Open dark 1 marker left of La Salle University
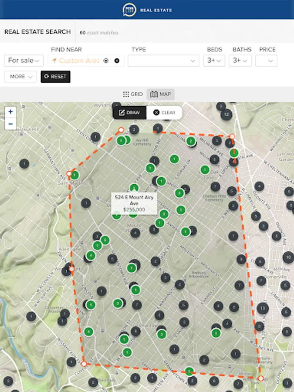The image size is (294, 392). (x=236, y=354)
